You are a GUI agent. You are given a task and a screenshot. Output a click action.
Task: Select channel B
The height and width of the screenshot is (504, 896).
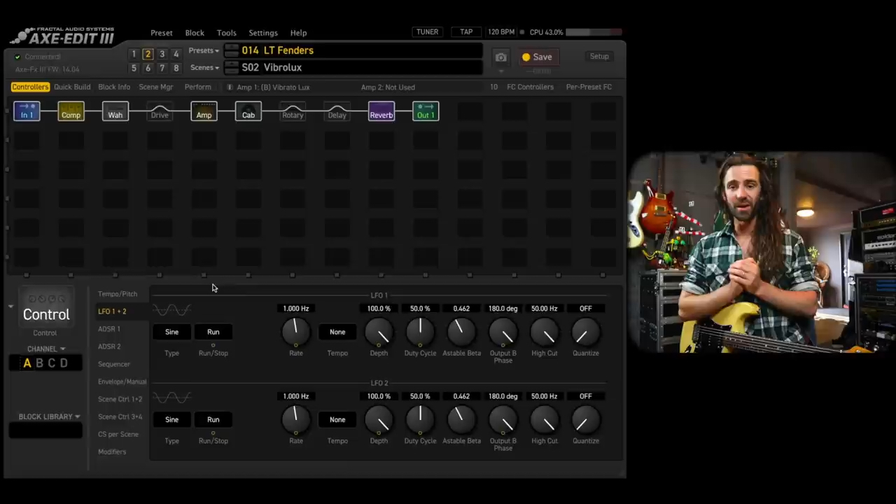[39, 363]
